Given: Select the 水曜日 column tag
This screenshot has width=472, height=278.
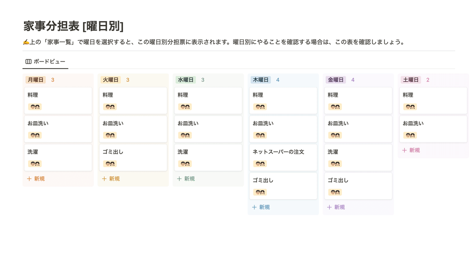Looking at the screenshot, I should click(x=185, y=80).
